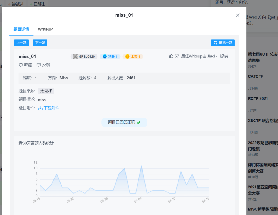This screenshot has height=215, width=278.
Task: Open the RCTF 2021 collection
Action: 258,98
